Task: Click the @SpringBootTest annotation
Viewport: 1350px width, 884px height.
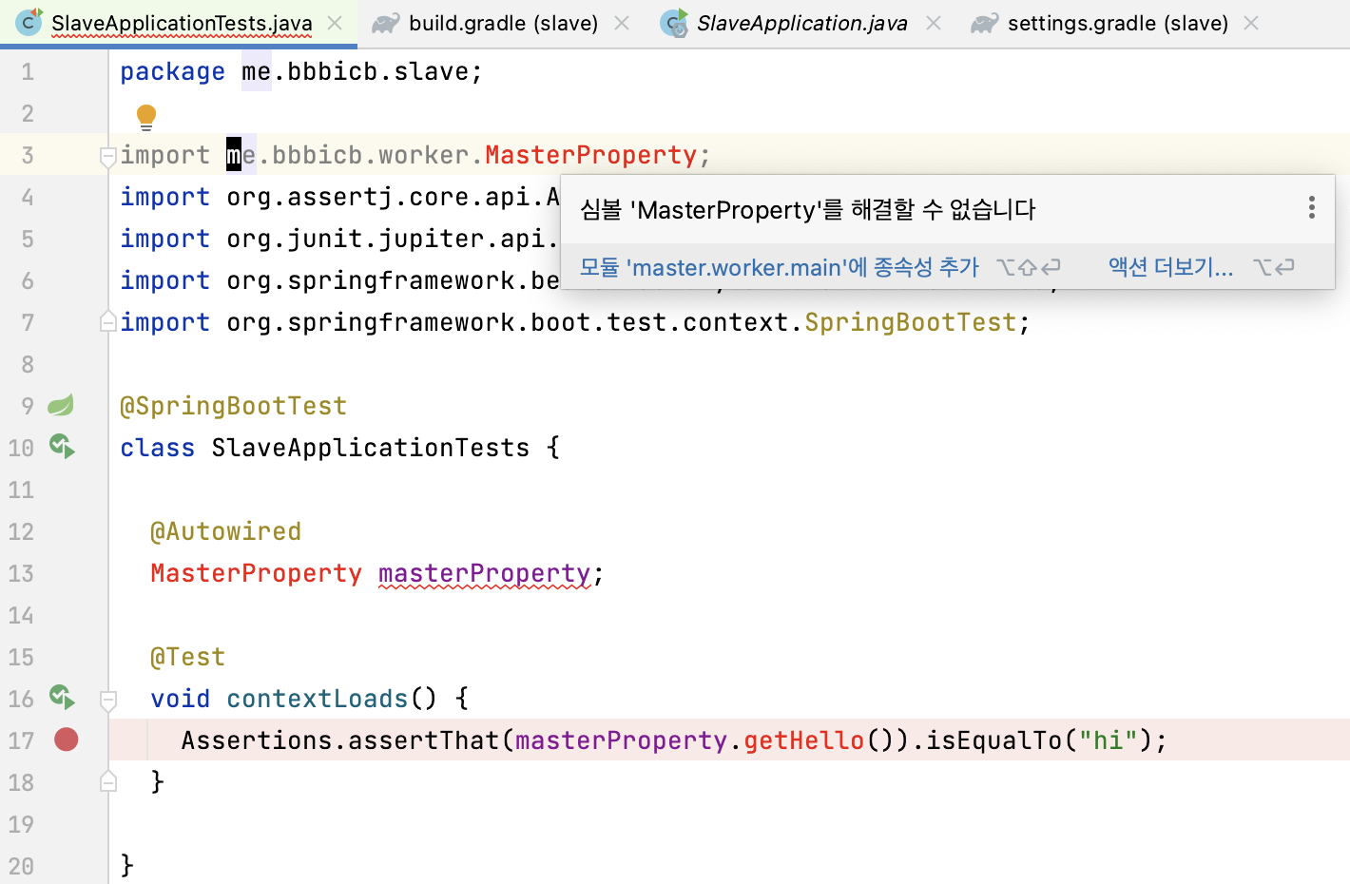Action: [x=234, y=406]
